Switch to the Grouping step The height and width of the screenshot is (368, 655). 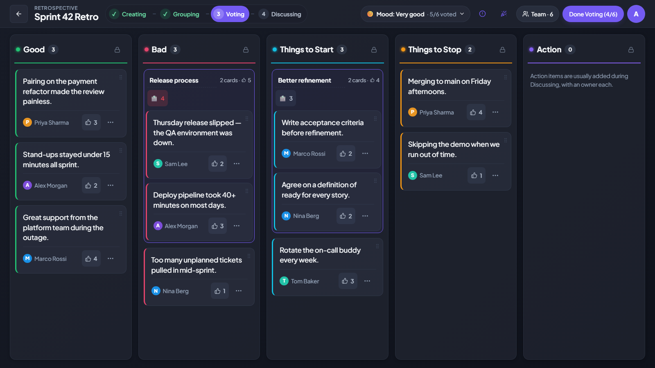click(180, 14)
